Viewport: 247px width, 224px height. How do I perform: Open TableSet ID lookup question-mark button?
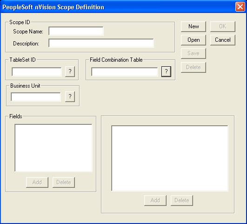[70, 71]
